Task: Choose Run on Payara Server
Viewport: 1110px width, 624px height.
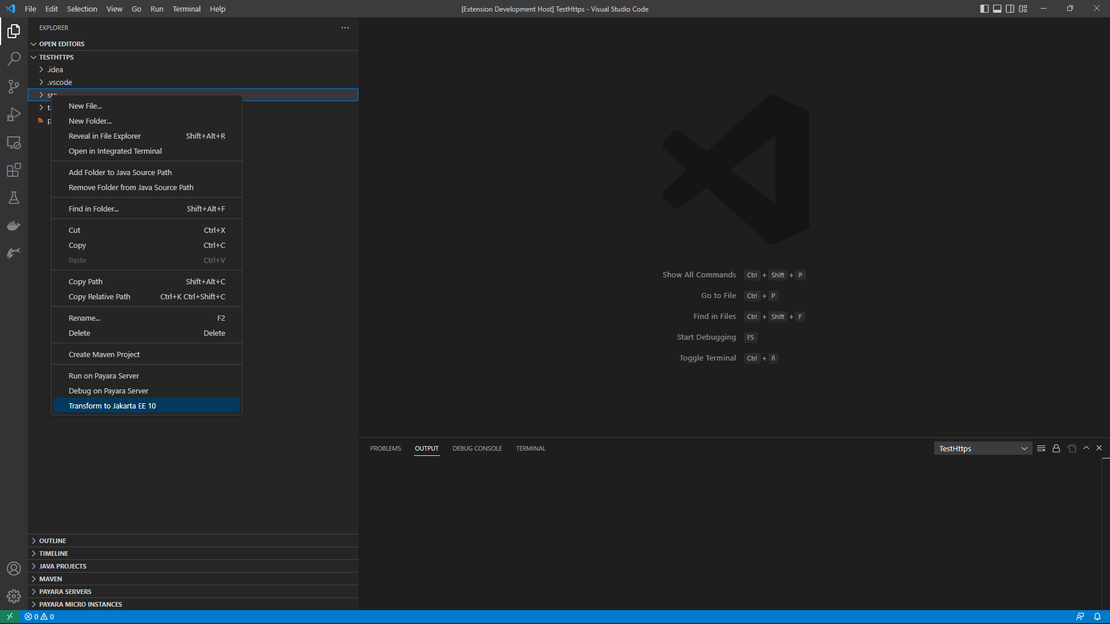Action: click(104, 375)
